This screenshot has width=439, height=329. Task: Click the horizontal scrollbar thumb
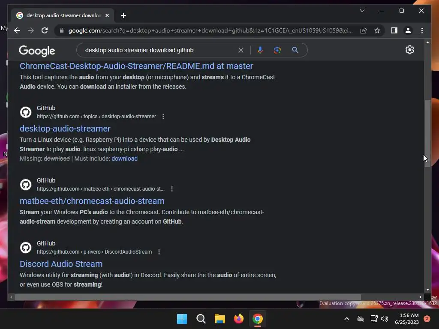pyautogui.click(x=188, y=297)
